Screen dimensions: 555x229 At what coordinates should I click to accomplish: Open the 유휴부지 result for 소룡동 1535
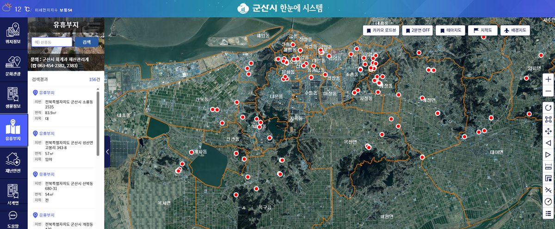tap(64, 104)
